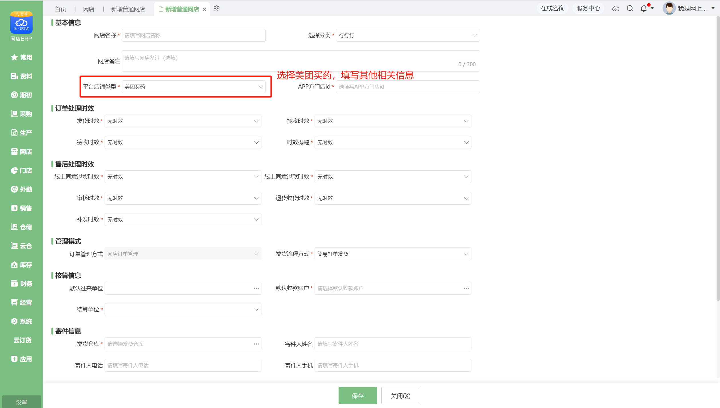Open the 生产 production sidebar menu

point(21,133)
